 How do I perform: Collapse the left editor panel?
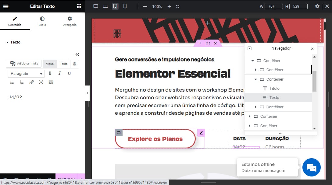(x=87, y=93)
